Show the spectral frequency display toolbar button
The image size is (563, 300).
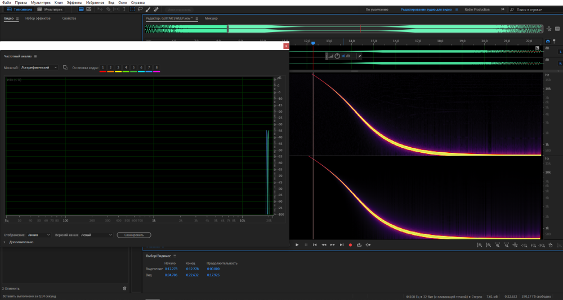click(82, 10)
